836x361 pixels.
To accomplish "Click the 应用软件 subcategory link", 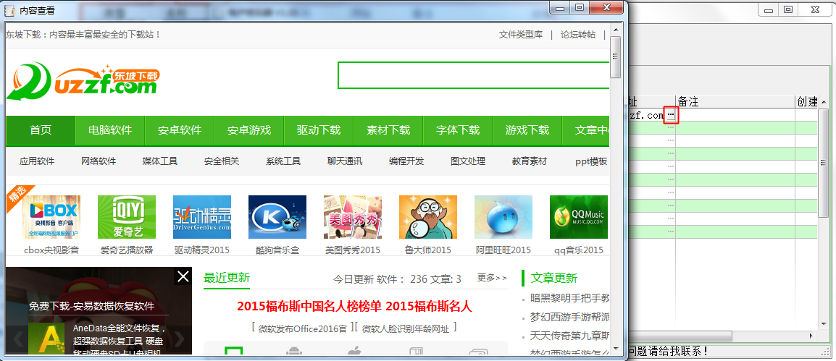I will (37, 161).
